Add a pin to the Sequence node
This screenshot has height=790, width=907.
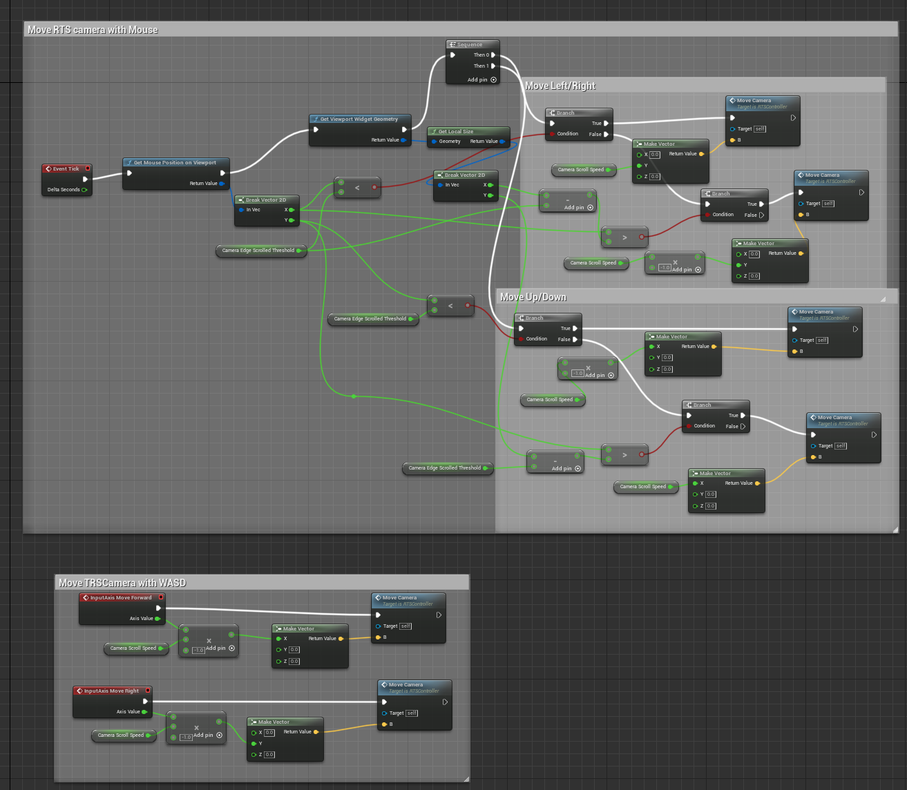(x=493, y=80)
